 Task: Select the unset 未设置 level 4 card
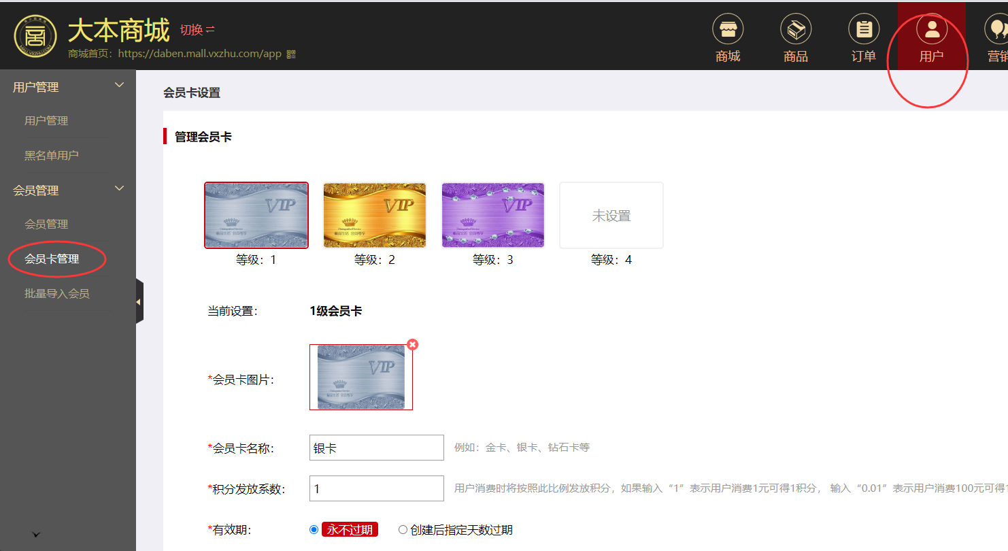click(x=611, y=215)
